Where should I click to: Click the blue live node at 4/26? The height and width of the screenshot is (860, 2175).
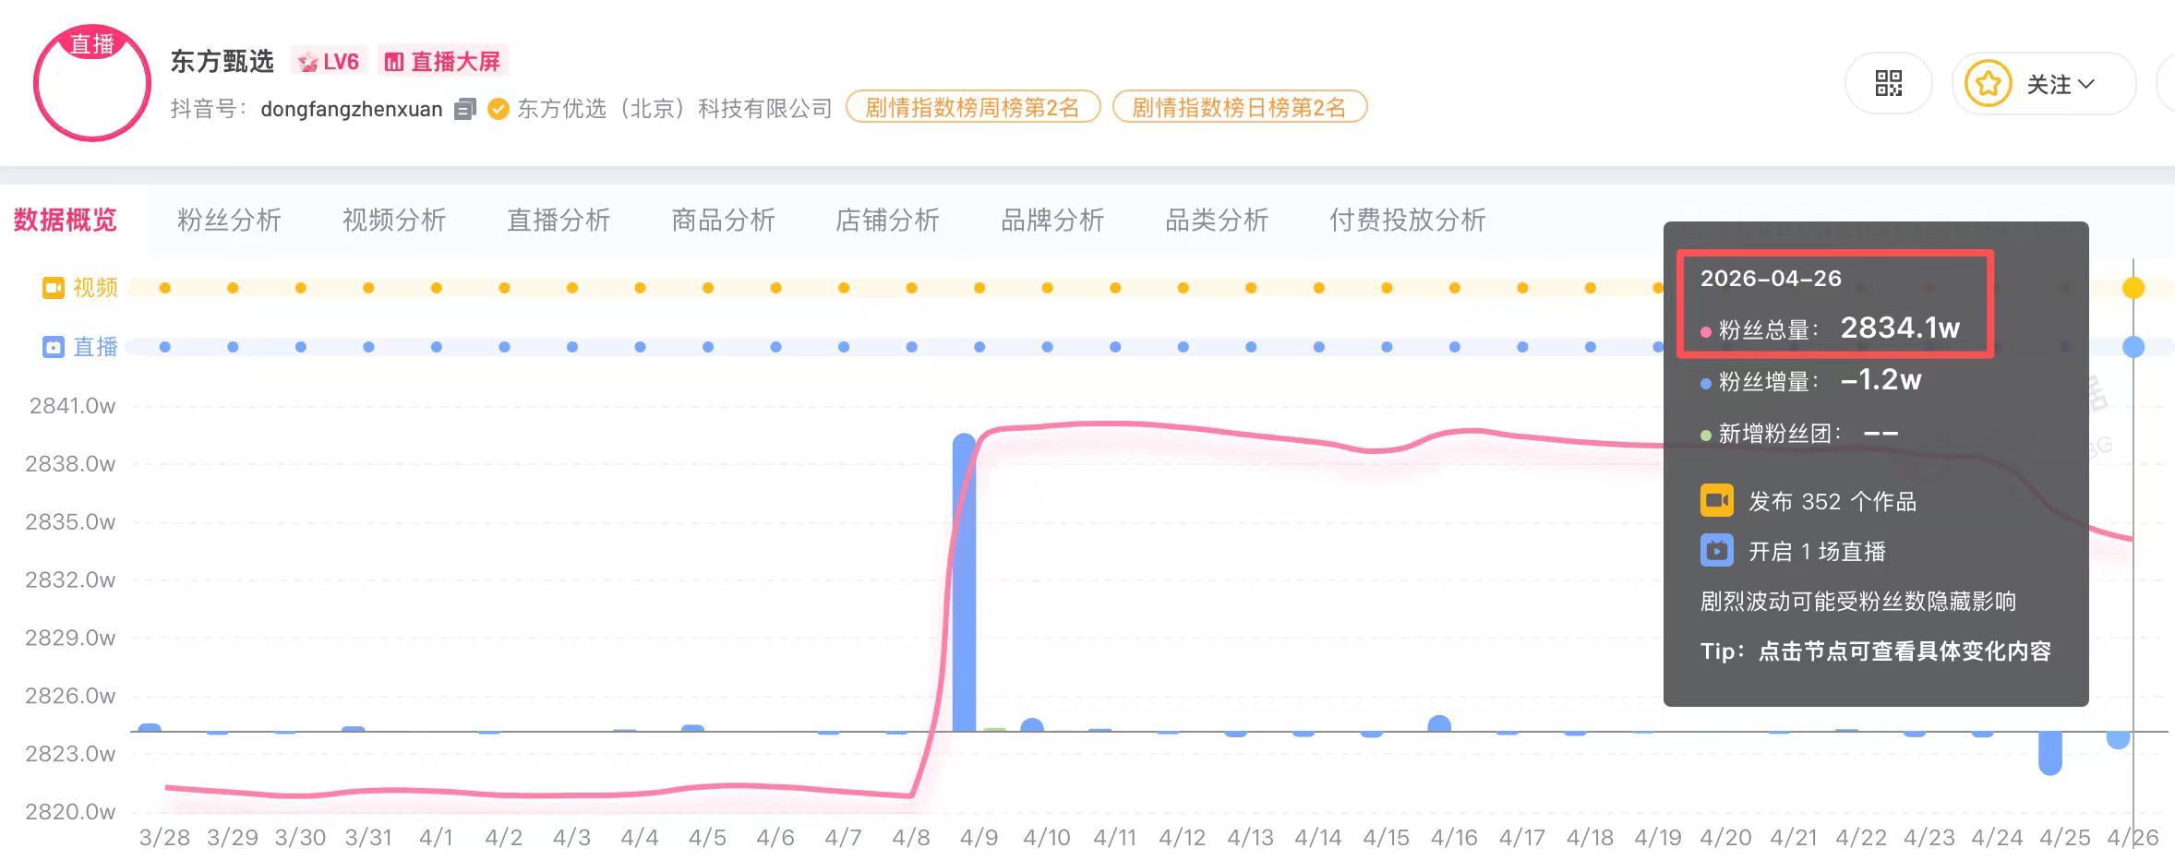pos(2133,347)
